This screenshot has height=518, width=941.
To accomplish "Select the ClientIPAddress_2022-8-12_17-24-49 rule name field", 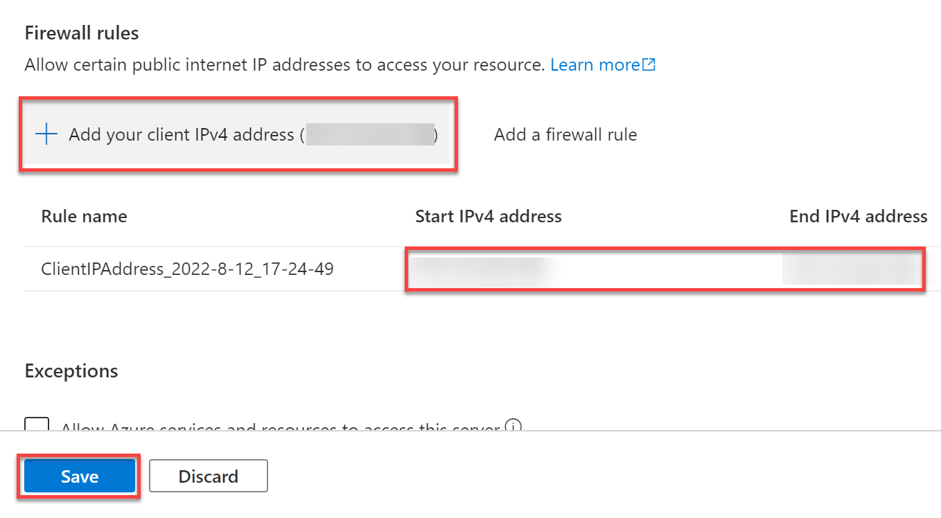I will 187,269.
